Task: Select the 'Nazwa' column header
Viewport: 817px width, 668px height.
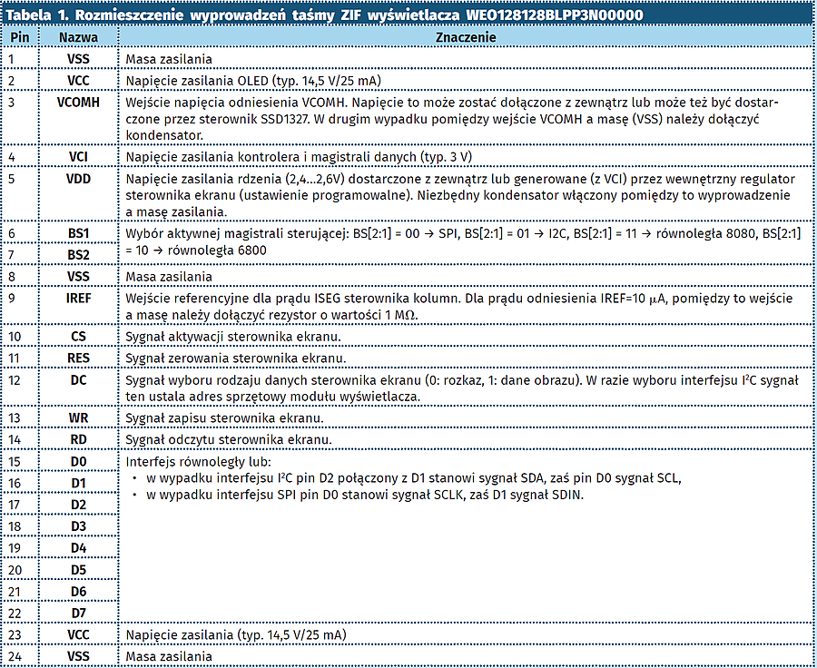Action: click(78, 38)
